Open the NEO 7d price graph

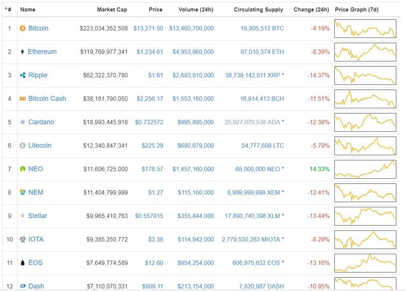tap(365, 169)
